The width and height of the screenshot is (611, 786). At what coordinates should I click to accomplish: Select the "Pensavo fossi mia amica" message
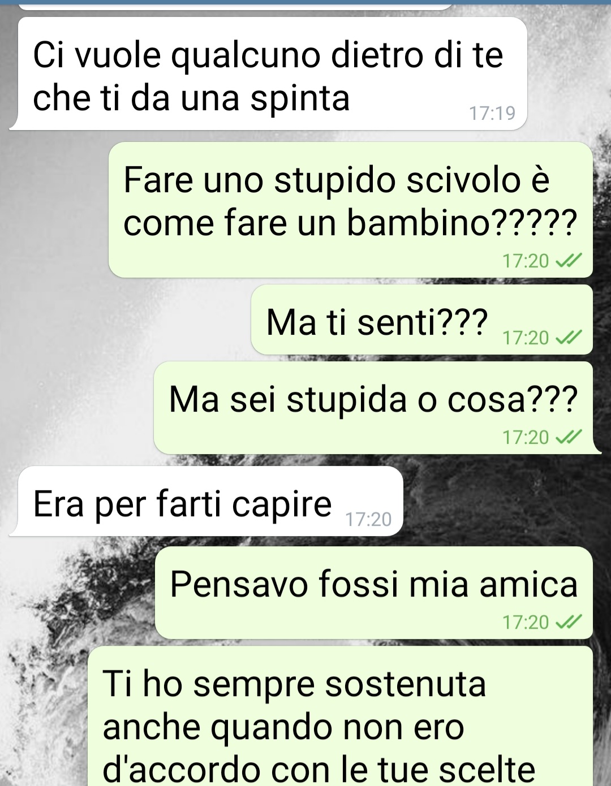coord(374,593)
